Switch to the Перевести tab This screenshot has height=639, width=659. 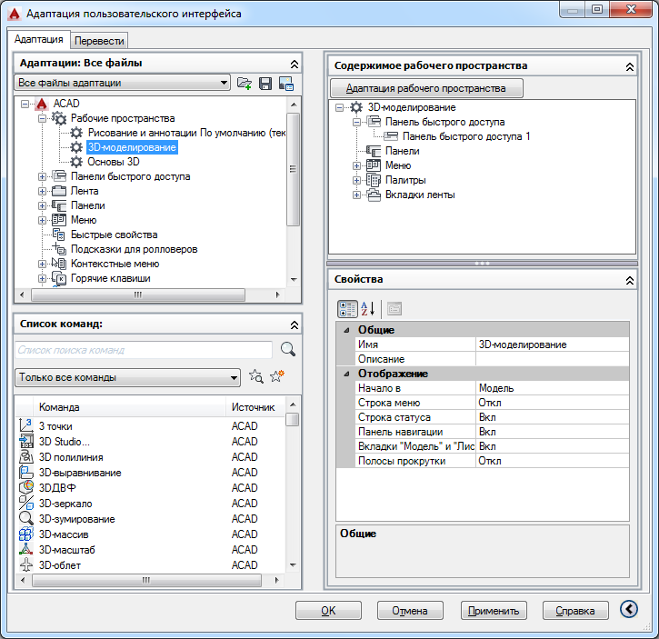[x=99, y=41]
